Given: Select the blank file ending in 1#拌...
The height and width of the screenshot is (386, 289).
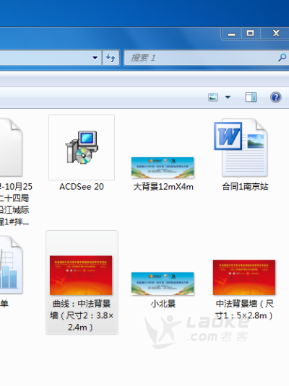Looking at the screenshot, I should [x=11, y=147].
